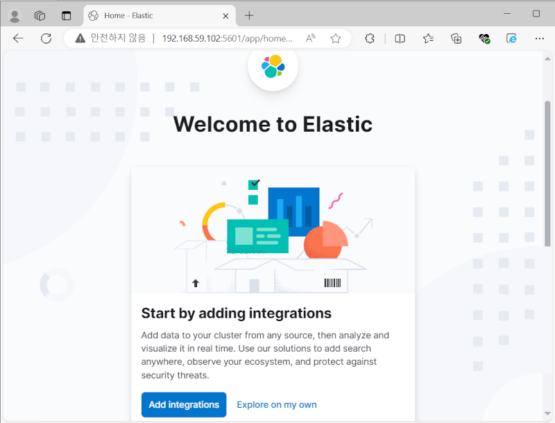Add this page to favorites star
This screenshot has width=555, height=423.
pyautogui.click(x=336, y=38)
